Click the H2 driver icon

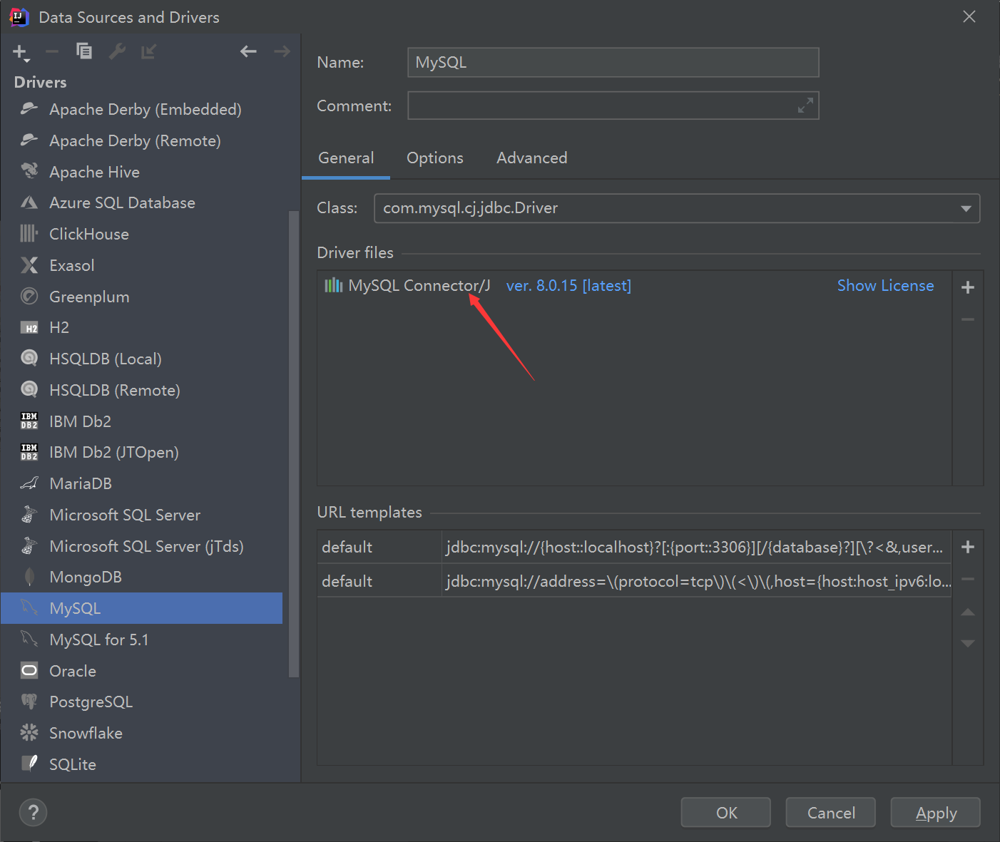29,328
